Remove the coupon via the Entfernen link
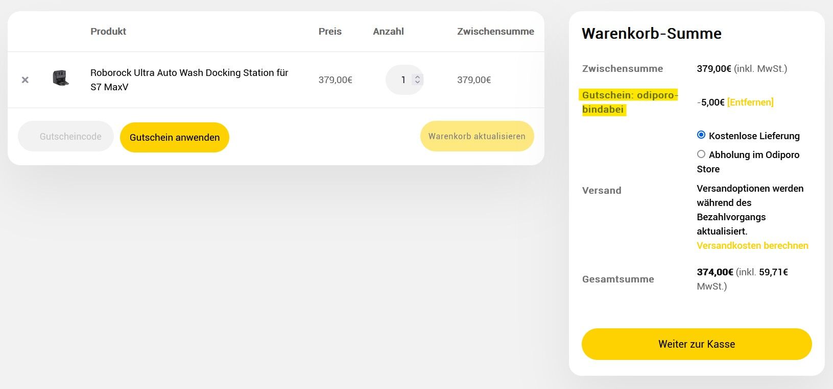Viewport: 833px width, 389px height. click(750, 102)
